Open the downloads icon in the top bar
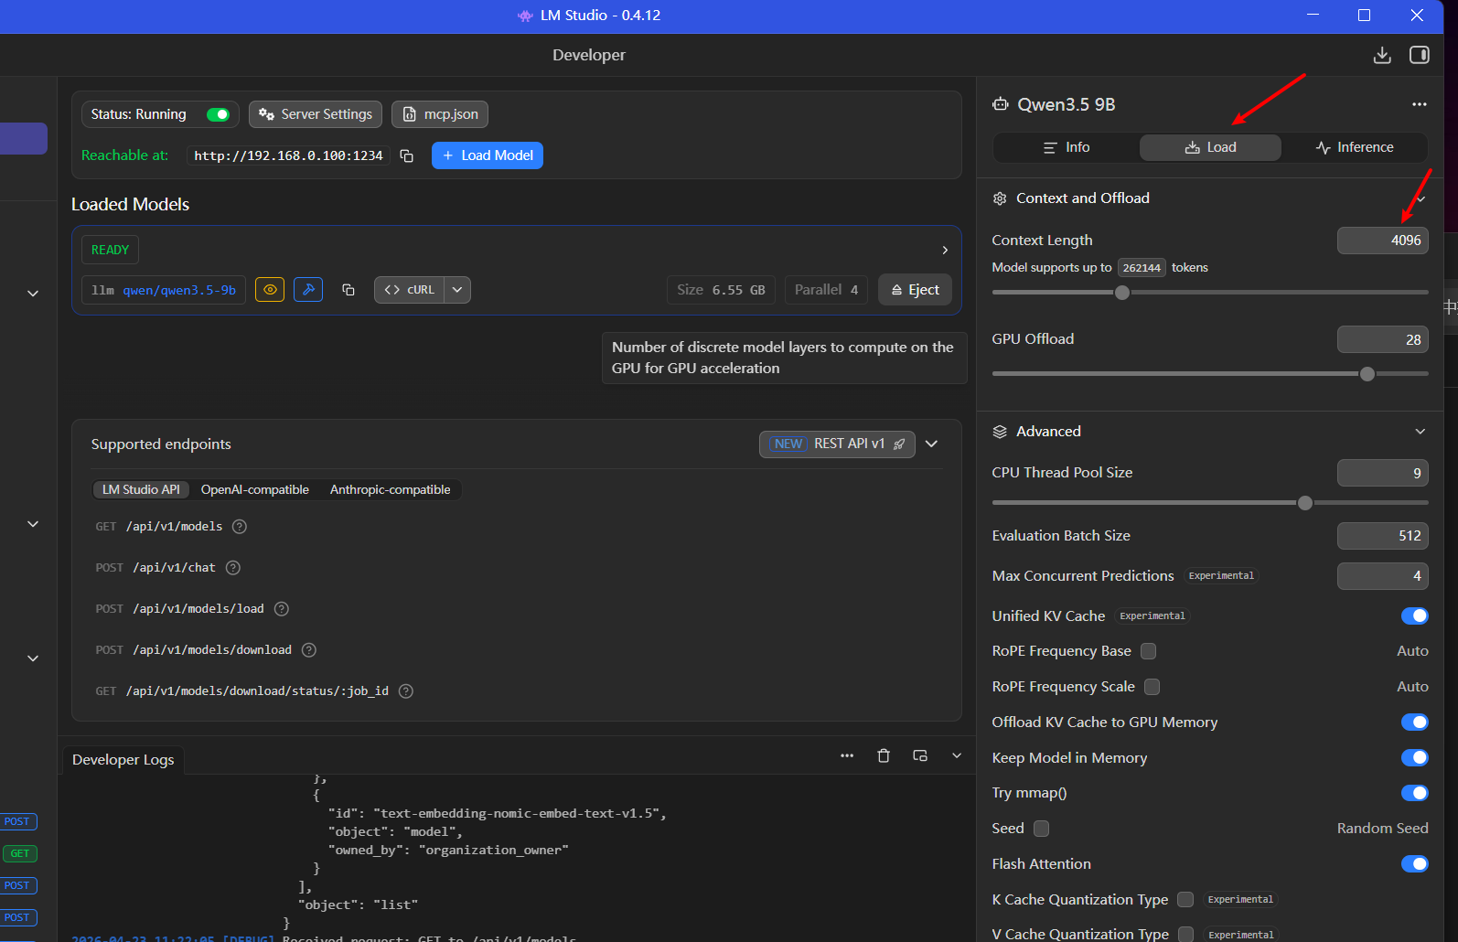The width and height of the screenshot is (1458, 942). [x=1382, y=55]
